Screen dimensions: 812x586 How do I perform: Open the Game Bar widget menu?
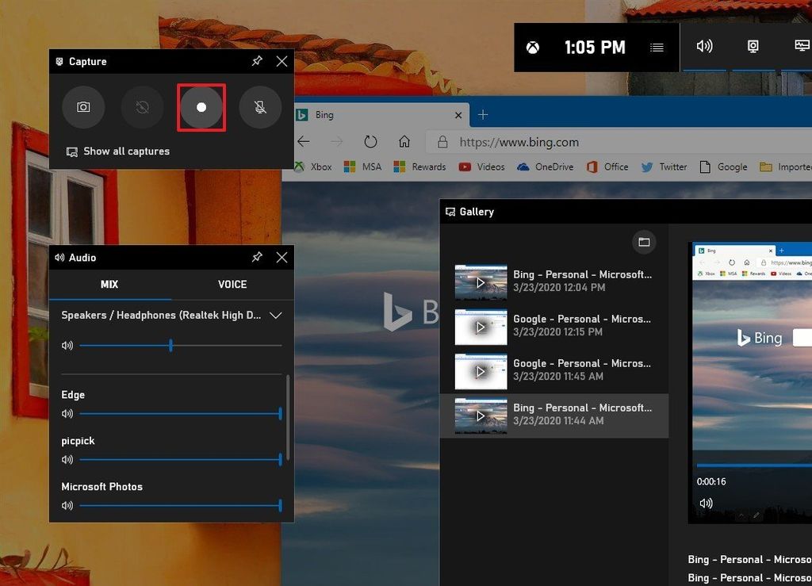(657, 48)
